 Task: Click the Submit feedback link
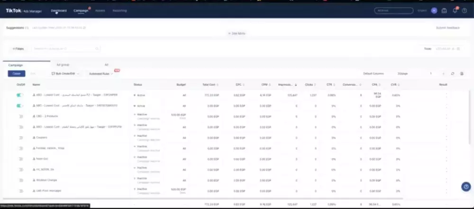click(x=448, y=28)
